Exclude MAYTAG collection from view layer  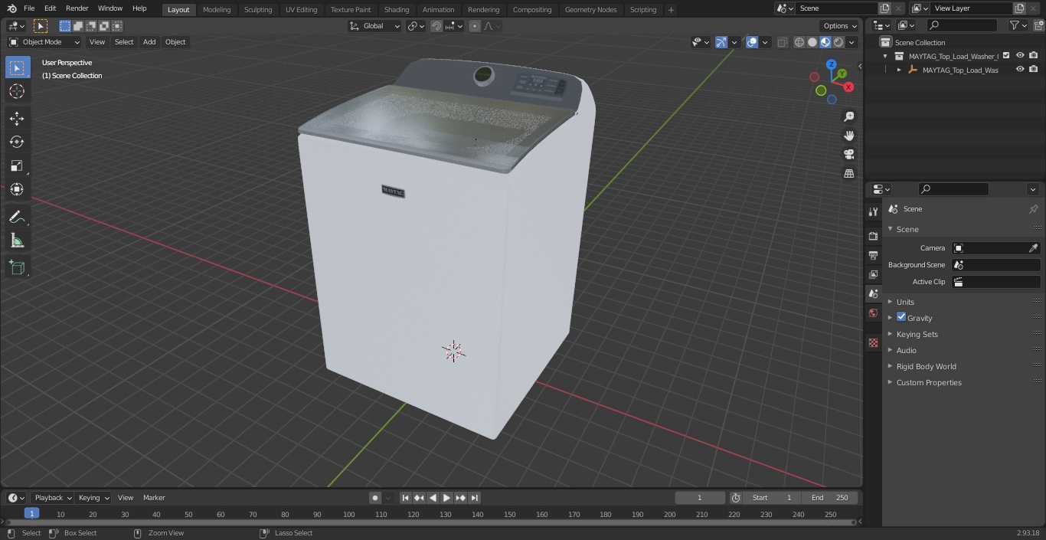point(1006,56)
